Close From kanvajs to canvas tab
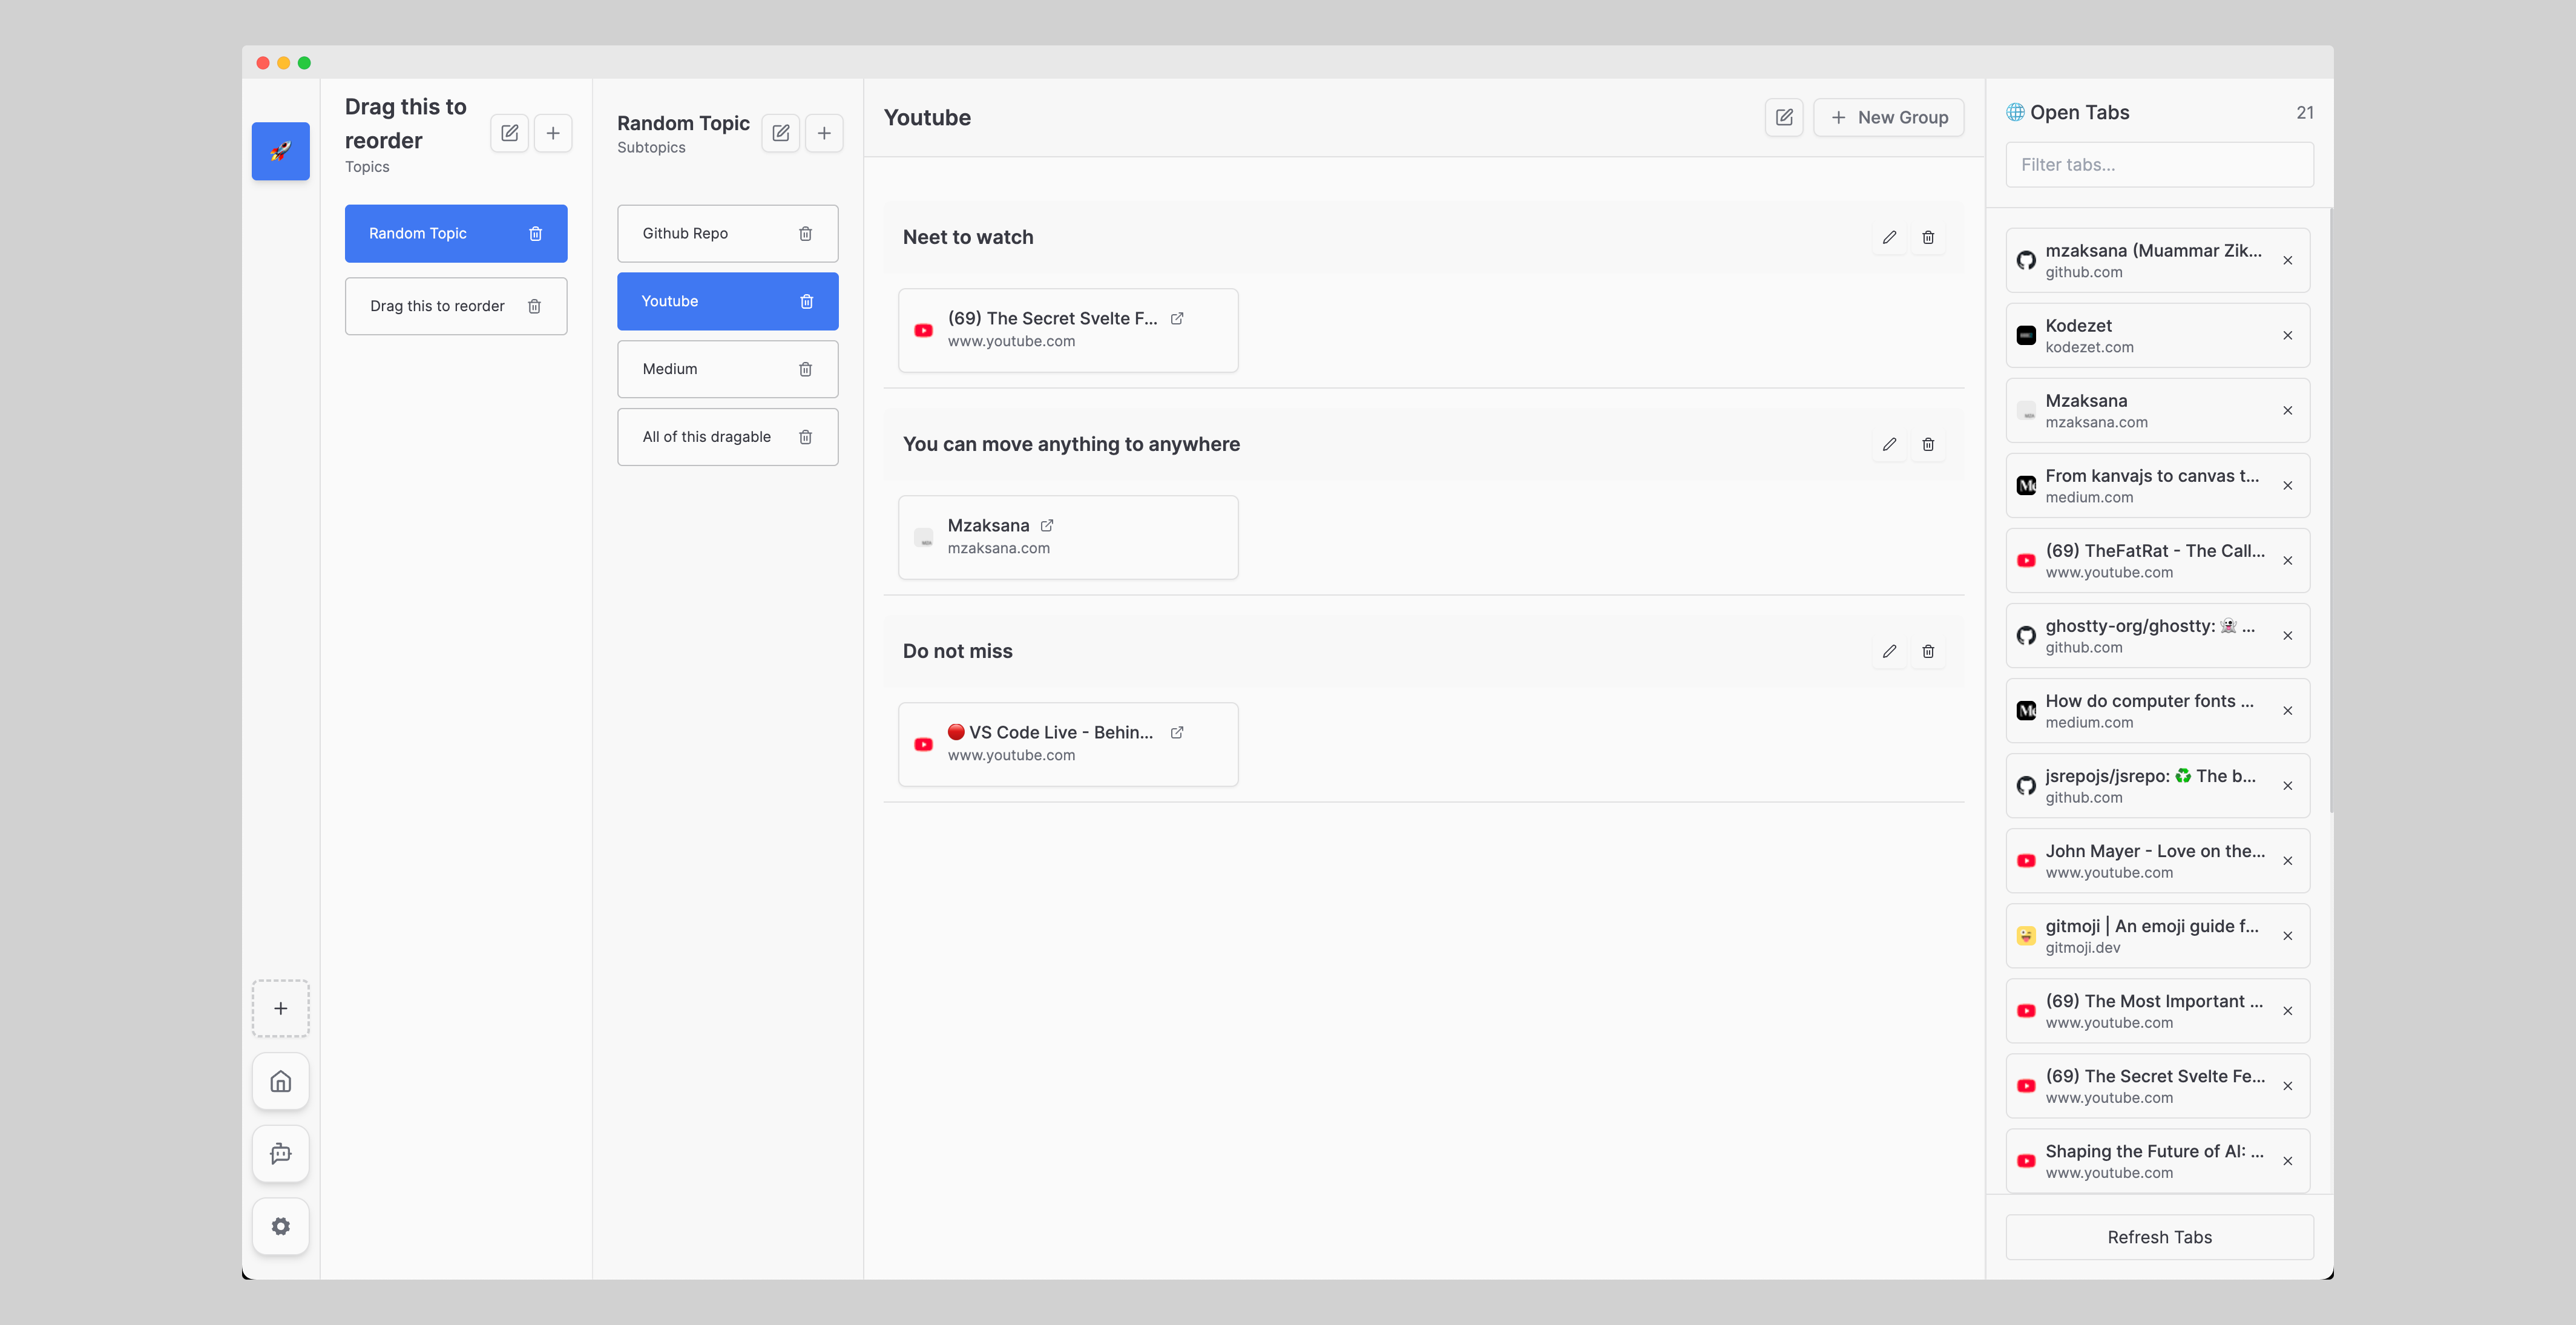2576x1325 pixels. pos(2287,485)
